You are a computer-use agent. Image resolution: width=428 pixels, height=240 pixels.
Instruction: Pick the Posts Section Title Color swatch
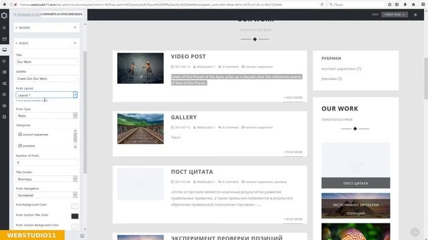(x=74, y=216)
